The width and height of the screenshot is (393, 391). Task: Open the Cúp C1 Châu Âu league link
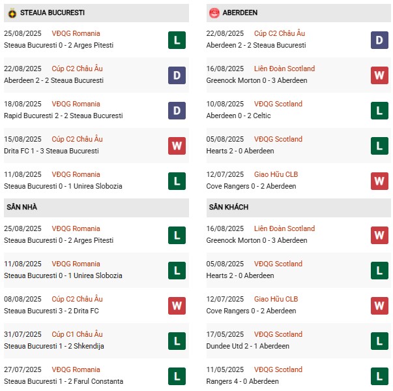coord(77,334)
